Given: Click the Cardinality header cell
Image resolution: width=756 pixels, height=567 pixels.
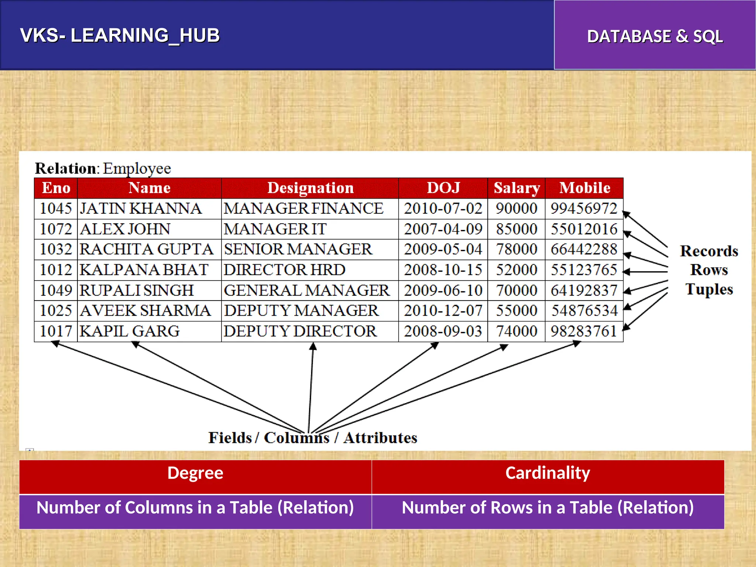Looking at the screenshot, I should pyautogui.click(x=548, y=477).
